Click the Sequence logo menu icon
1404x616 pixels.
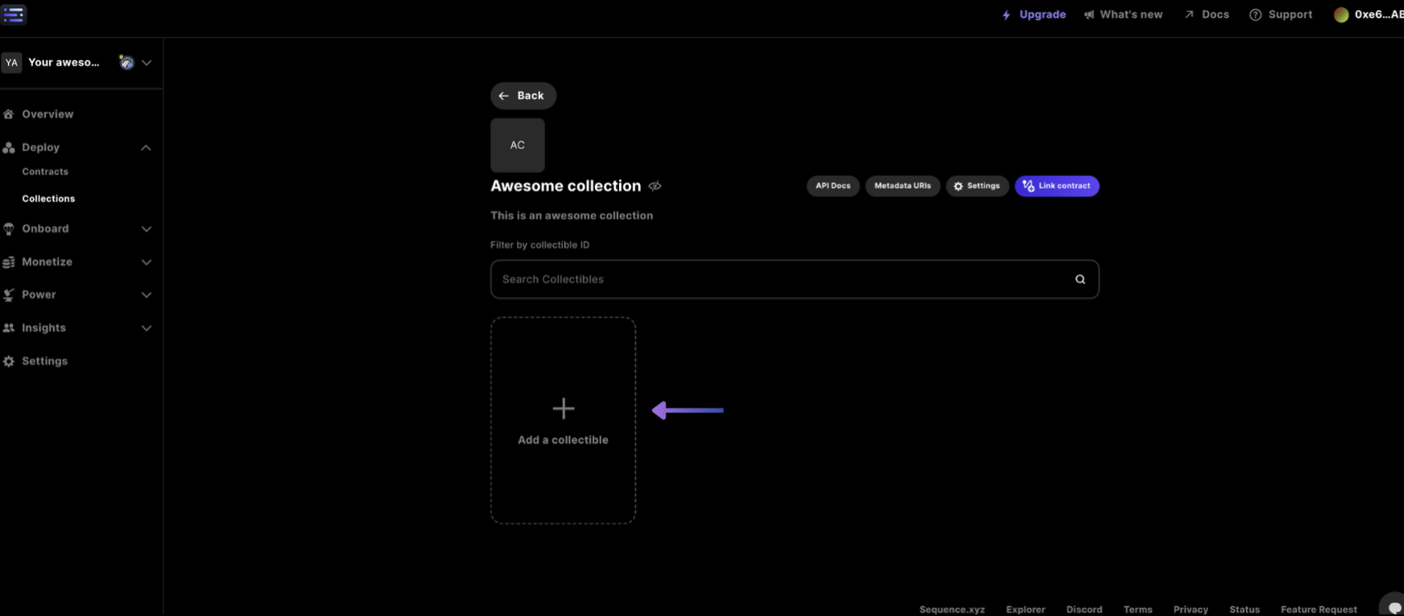14,14
